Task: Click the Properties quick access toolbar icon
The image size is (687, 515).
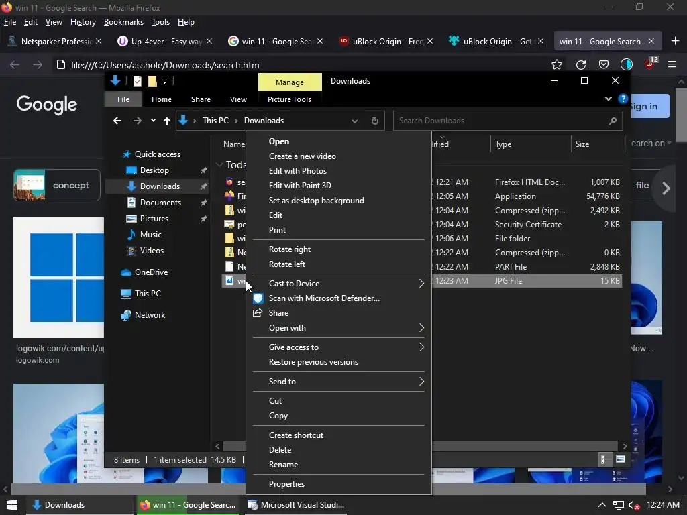Action: (x=138, y=81)
